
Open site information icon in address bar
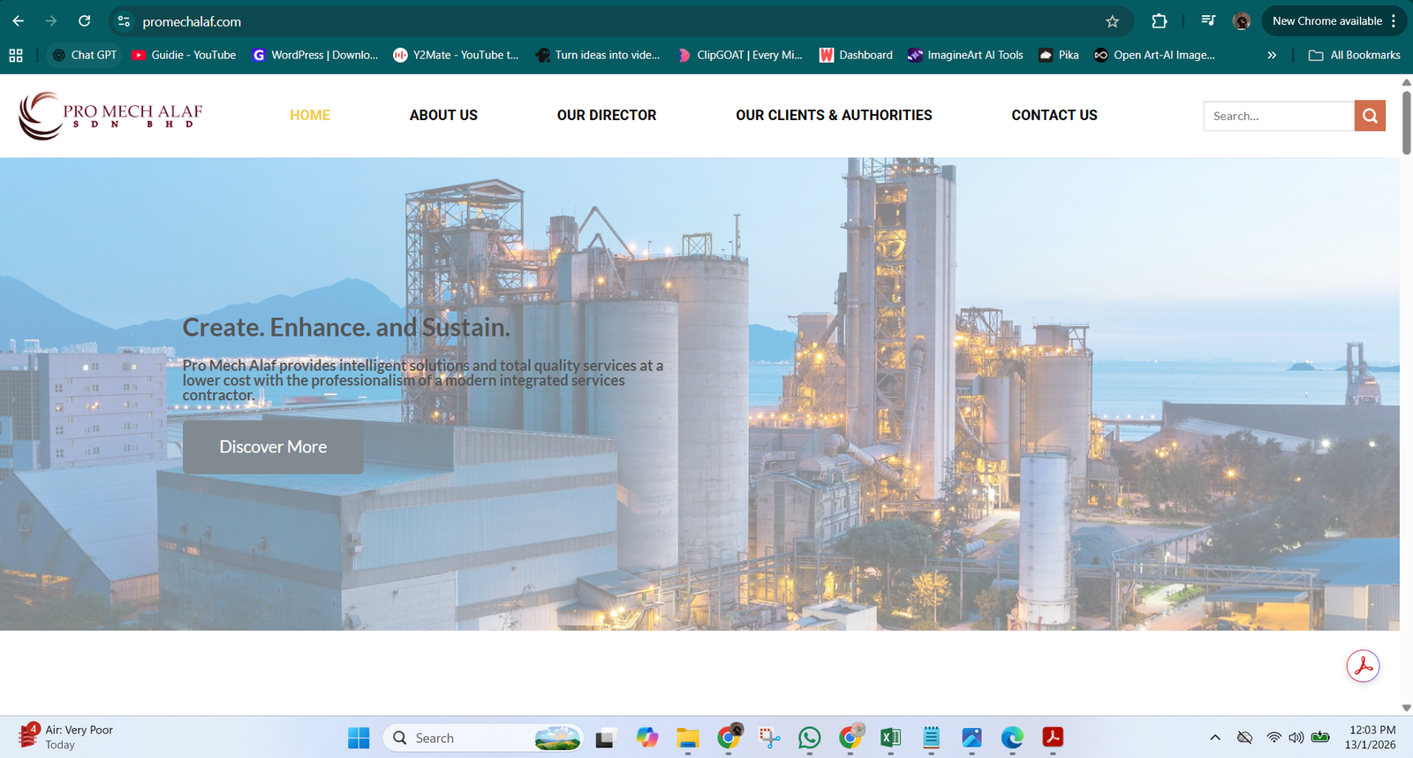tap(124, 21)
